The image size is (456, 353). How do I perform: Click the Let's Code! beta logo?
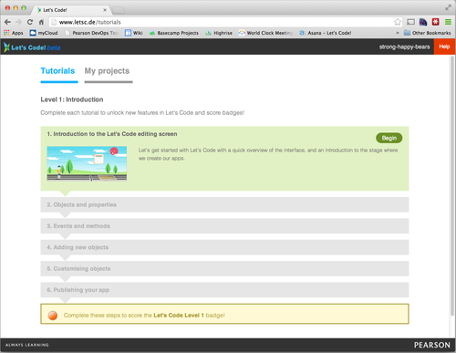(x=32, y=47)
